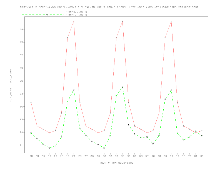Select green line marker at hour 60
220x170 pixels.
coord(153,144)
